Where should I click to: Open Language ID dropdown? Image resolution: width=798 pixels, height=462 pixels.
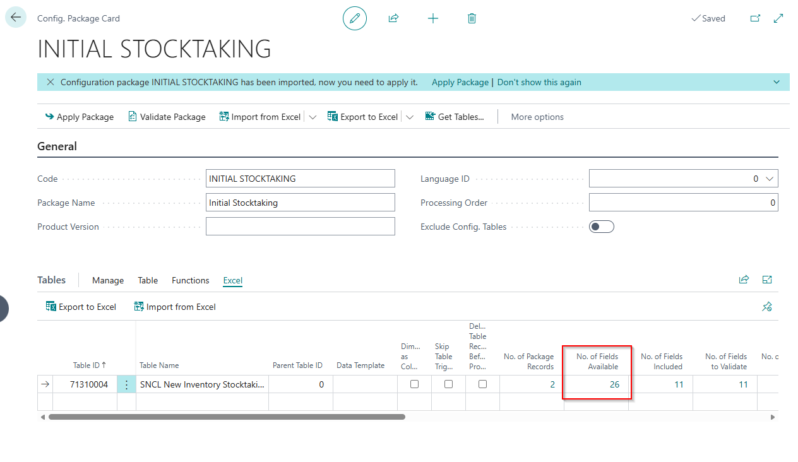[x=769, y=179]
